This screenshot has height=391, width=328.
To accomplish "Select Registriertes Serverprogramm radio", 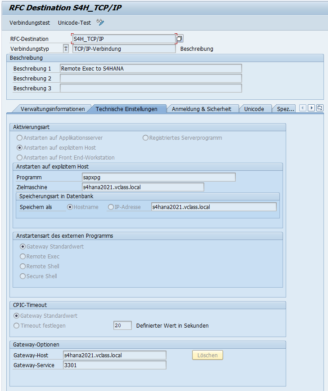I will coord(145,138).
